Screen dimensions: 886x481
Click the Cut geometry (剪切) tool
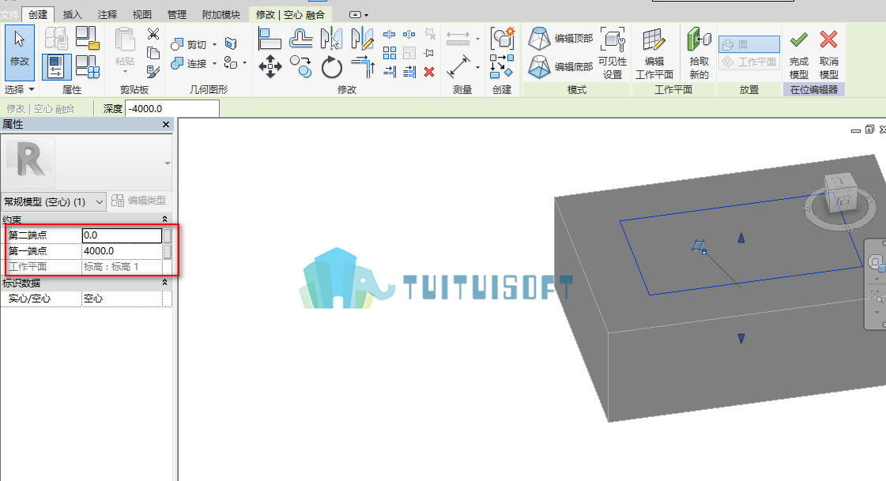pyautogui.click(x=189, y=44)
